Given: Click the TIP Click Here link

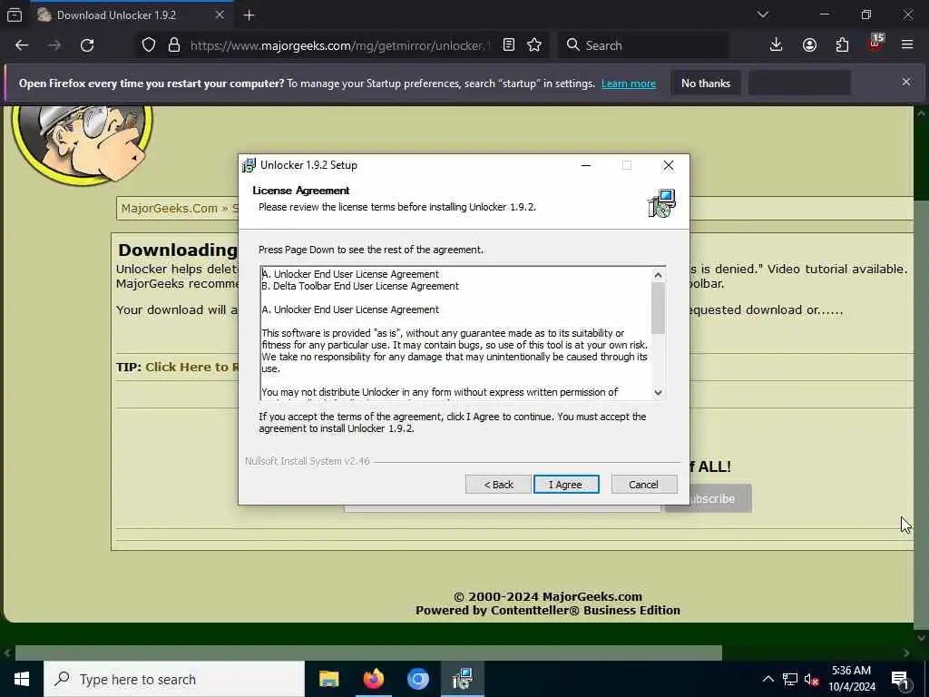Looking at the screenshot, I should pyautogui.click(x=192, y=367).
